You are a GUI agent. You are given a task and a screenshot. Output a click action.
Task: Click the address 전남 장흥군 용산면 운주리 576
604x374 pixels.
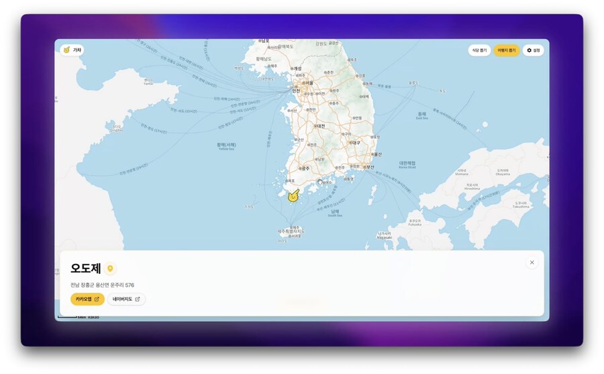point(102,285)
